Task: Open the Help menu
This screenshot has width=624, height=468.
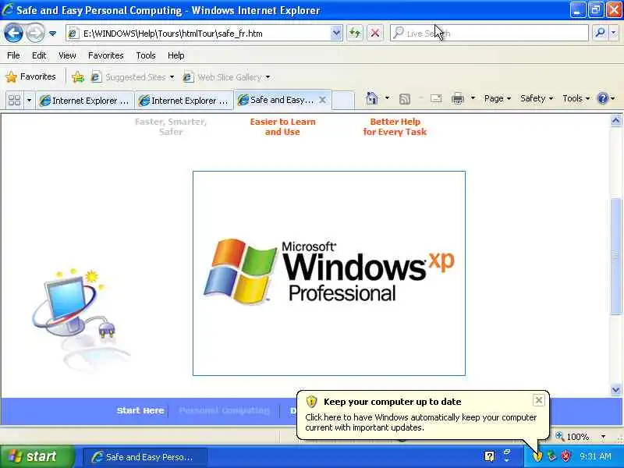Action: pyautogui.click(x=176, y=55)
